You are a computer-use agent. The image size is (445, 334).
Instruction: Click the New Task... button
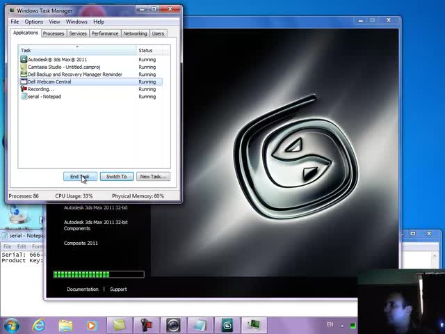pos(153,176)
